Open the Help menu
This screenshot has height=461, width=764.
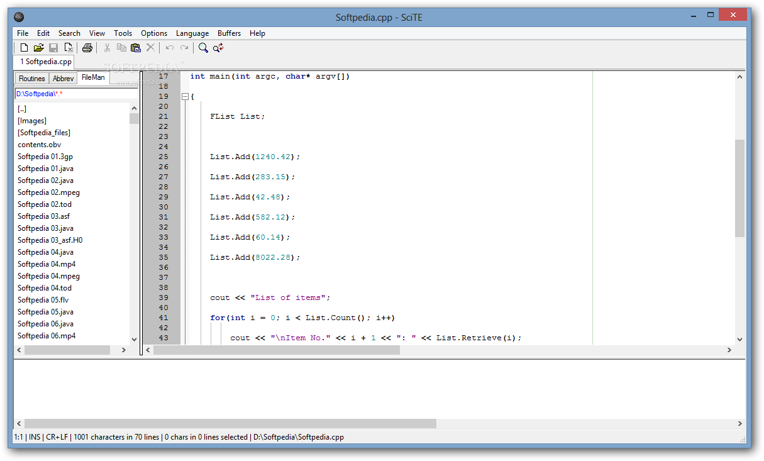(257, 33)
